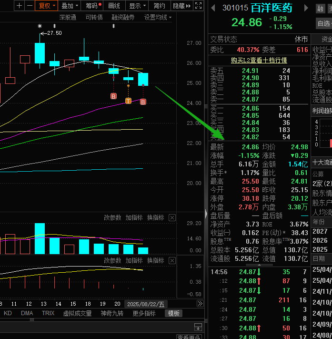
Task: Close the lower indicator panel
Action: (x=172, y=261)
